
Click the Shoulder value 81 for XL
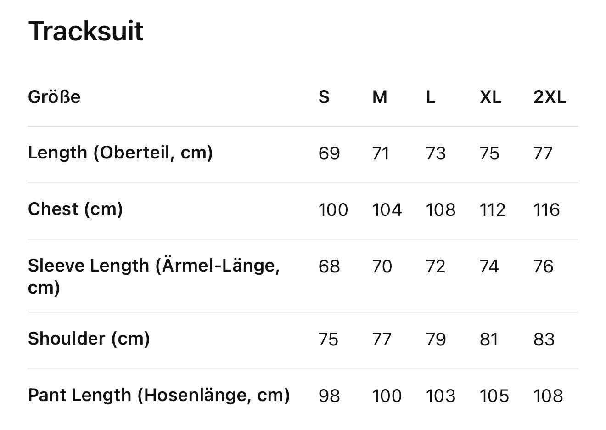[x=488, y=339]
